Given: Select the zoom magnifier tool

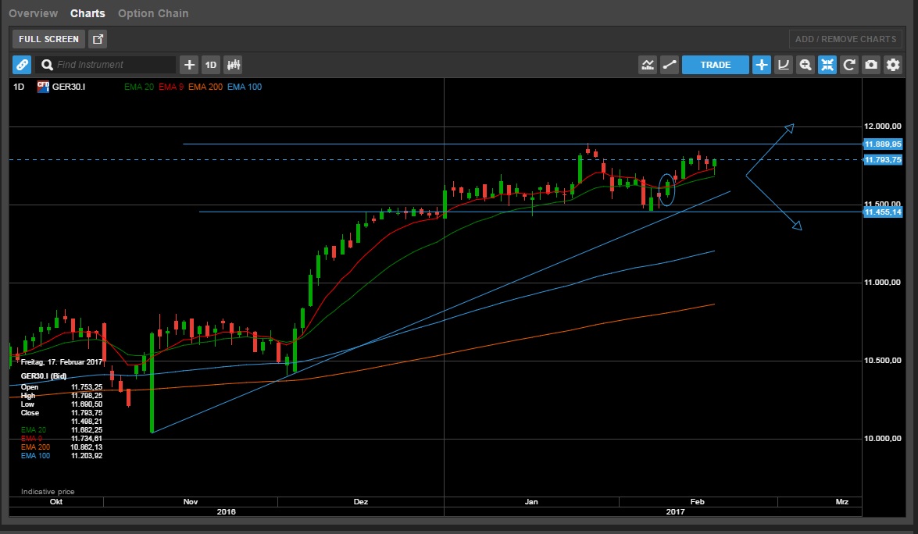Looking at the screenshot, I should tap(805, 65).
